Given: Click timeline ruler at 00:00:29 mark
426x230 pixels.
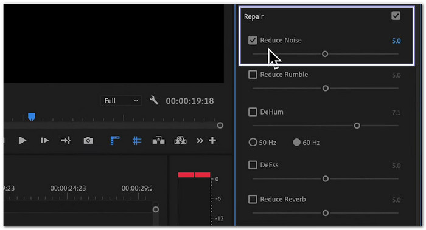Looking at the screenshot, I should (137, 188).
